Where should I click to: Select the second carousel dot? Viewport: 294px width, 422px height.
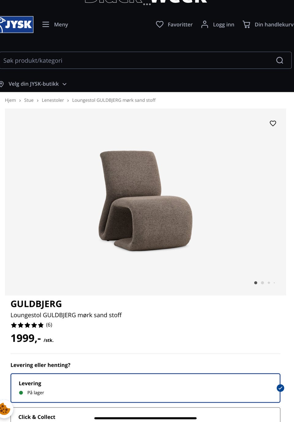coord(262,283)
